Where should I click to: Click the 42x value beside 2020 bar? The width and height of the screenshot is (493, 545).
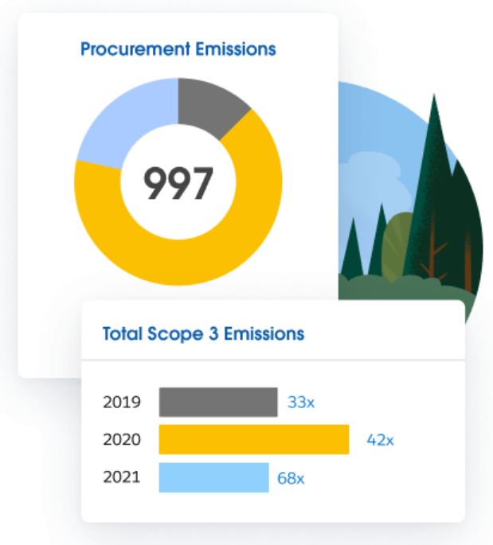click(380, 441)
